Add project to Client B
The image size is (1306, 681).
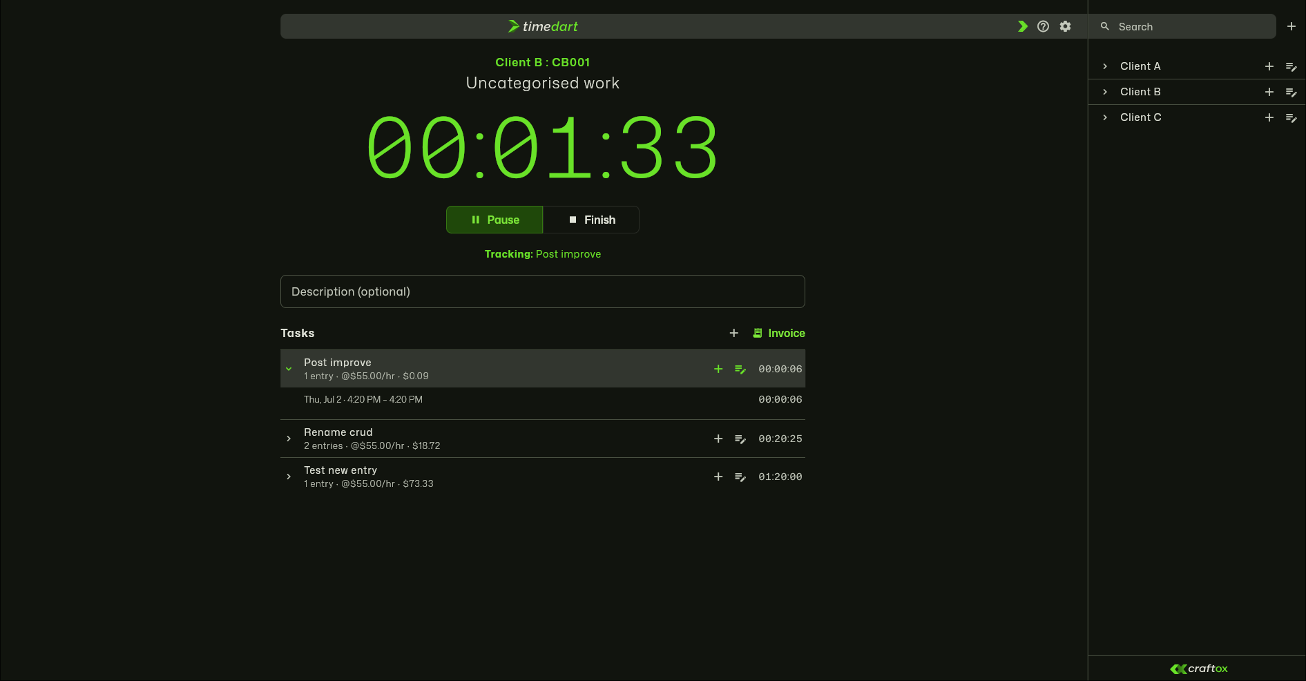pos(1269,92)
